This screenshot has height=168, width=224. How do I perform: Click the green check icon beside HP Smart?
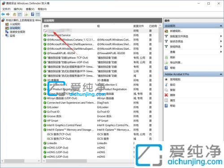point(45,121)
